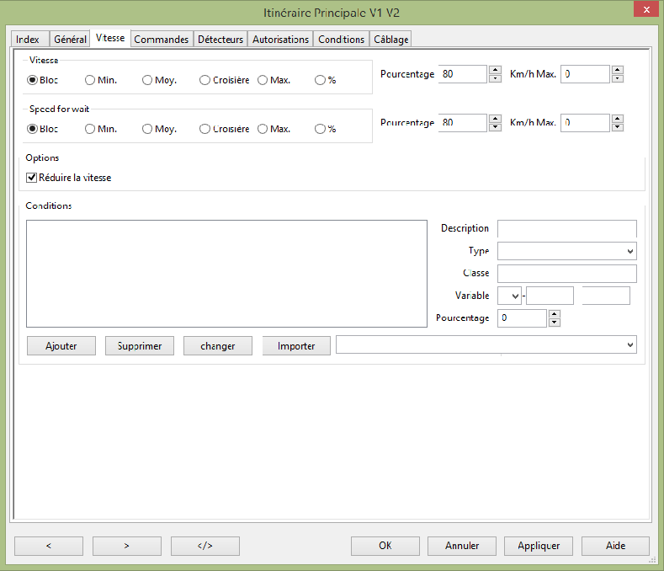Screen dimensions: 664x571
Task: Increase Speed for wait Pourcentage value
Action: point(494,119)
